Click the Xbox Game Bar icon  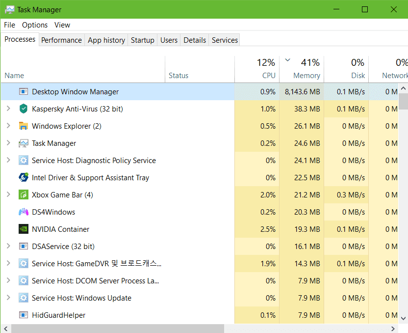(x=24, y=195)
